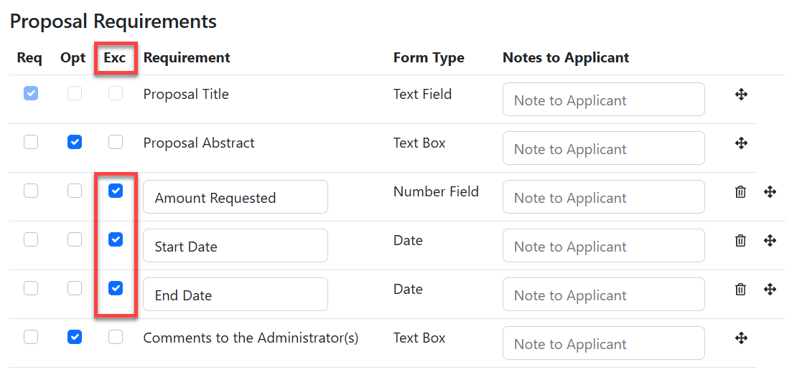797x377 pixels.
Task: Mark Start Date as Required
Action: click(x=31, y=240)
